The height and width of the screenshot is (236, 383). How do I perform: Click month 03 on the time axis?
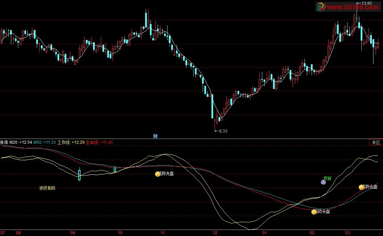(x=347, y=233)
